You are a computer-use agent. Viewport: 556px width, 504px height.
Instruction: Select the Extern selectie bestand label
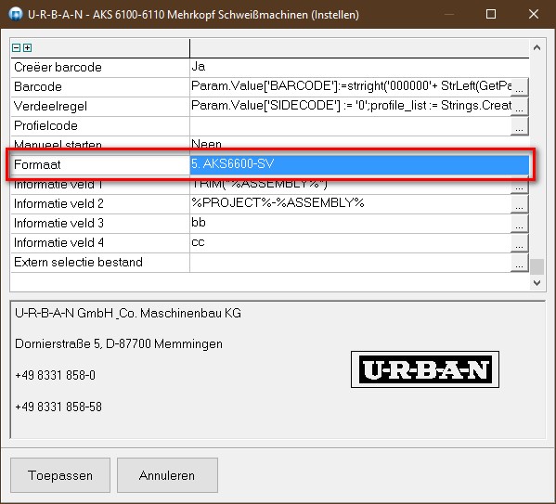[78, 263]
